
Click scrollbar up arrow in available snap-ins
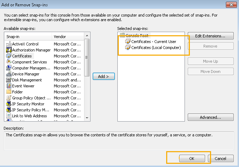87,36
